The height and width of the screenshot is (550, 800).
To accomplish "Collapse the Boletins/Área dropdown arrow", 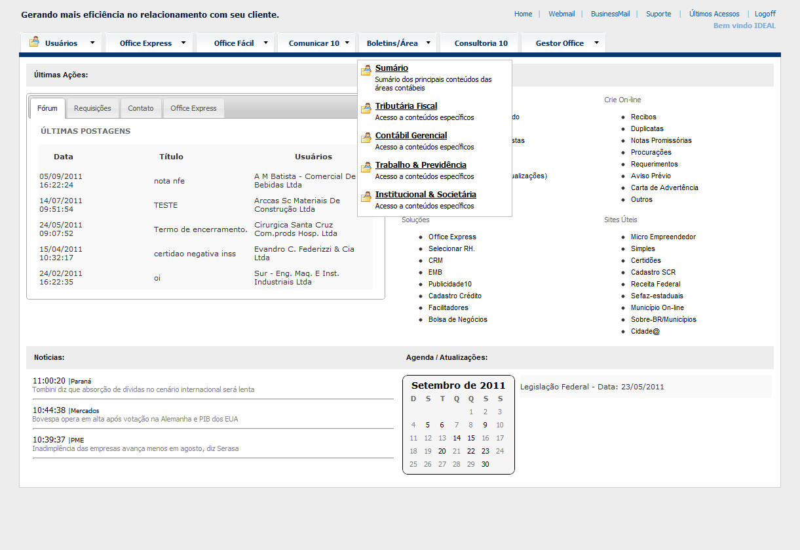I will (428, 43).
